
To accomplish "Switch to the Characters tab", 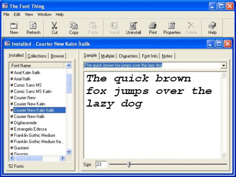I will pos(128,56).
